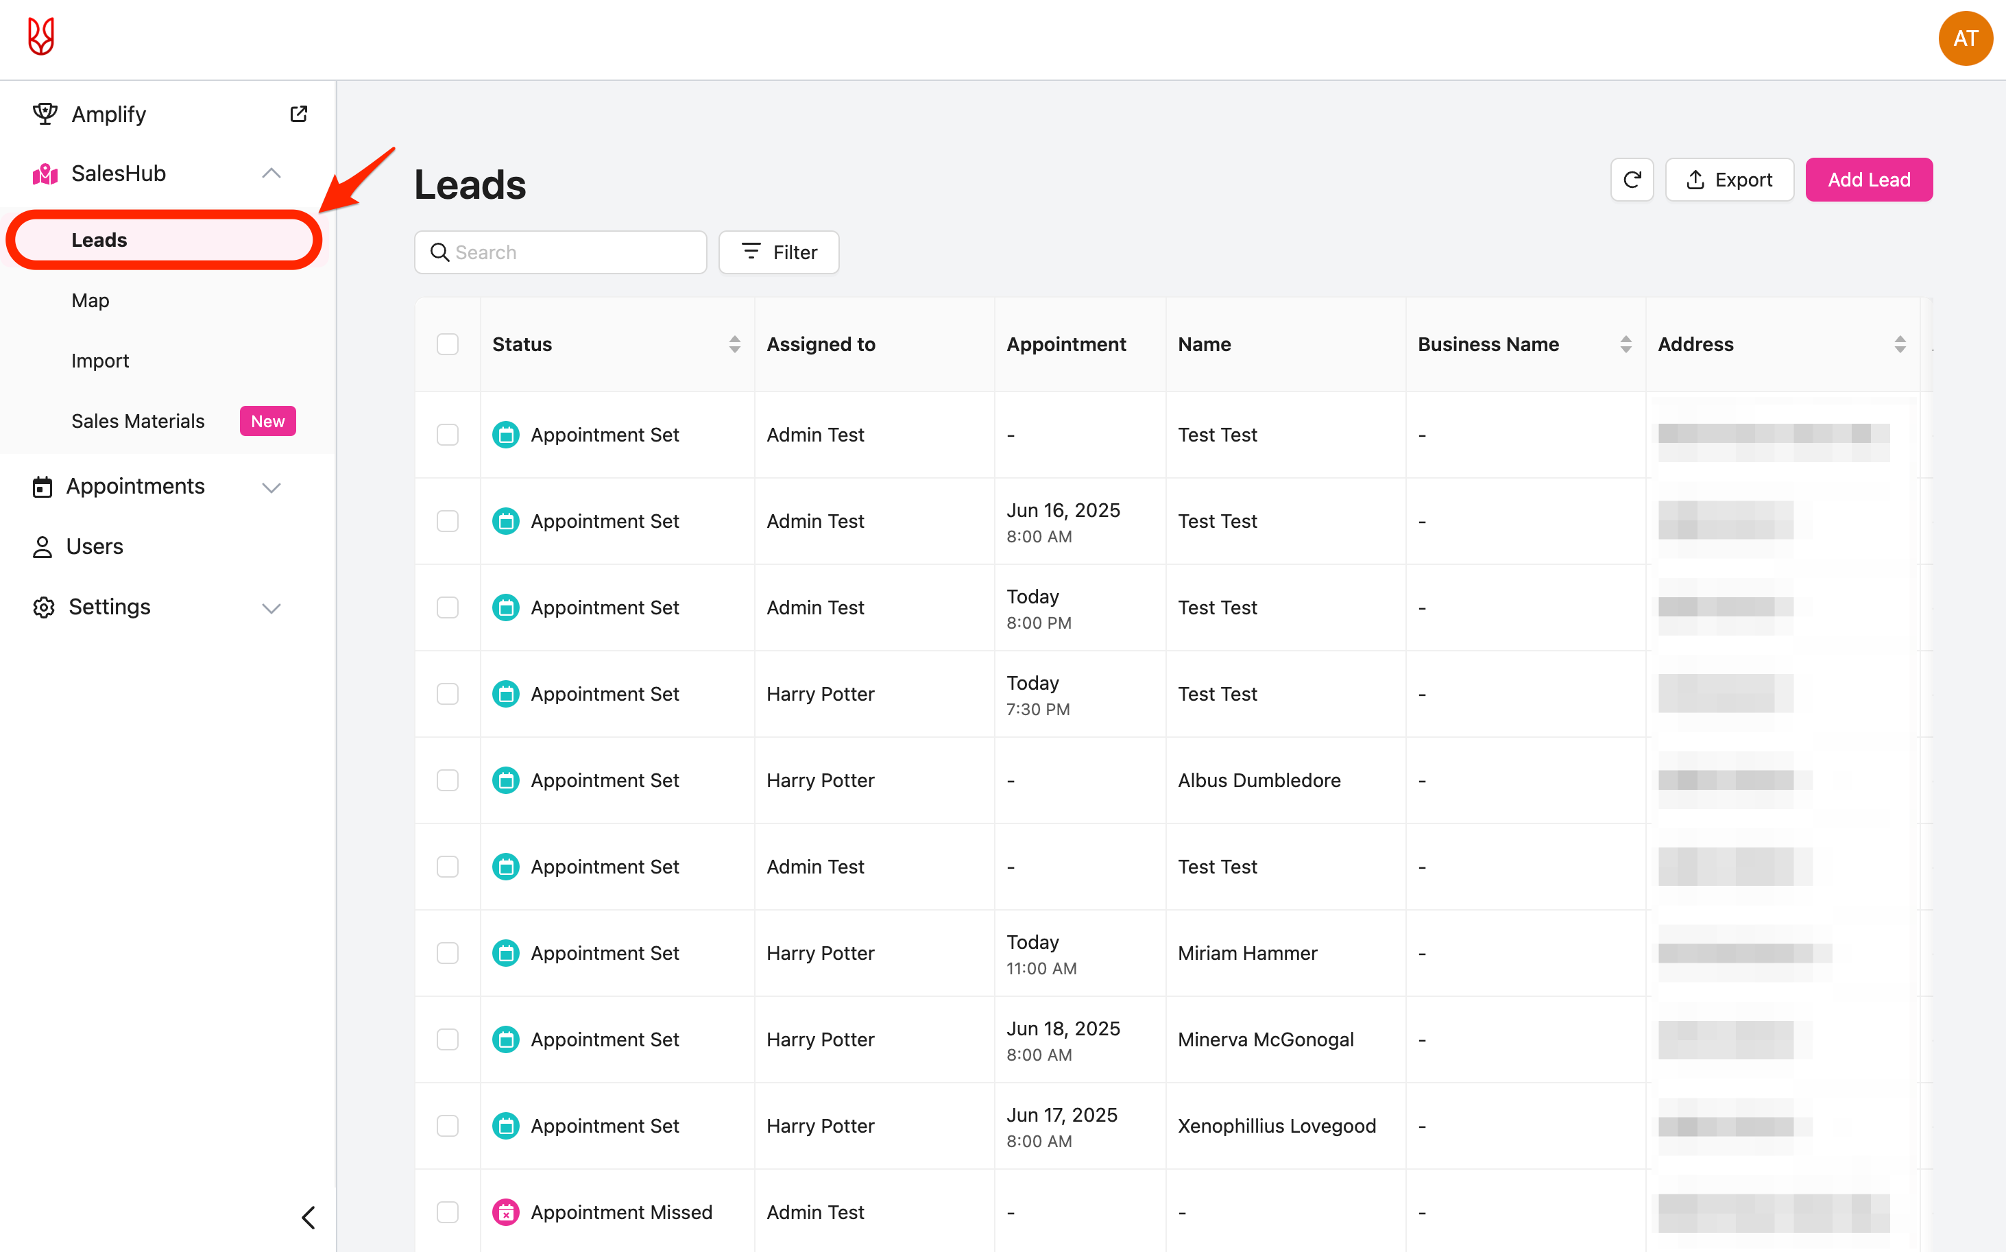This screenshot has width=2006, height=1252.
Task: Check the Albus Dumbledore row checkbox
Action: [448, 780]
